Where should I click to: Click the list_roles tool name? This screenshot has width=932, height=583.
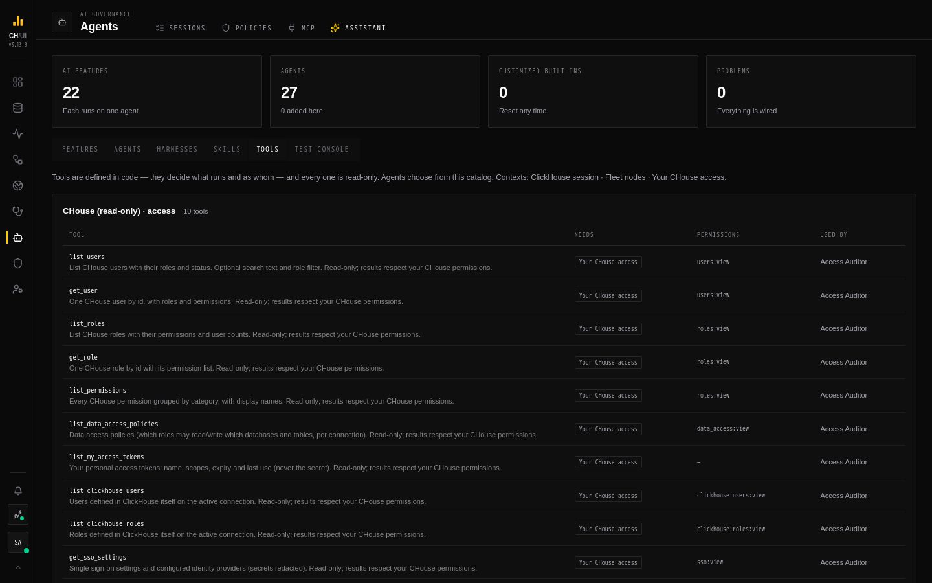[87, 324]
